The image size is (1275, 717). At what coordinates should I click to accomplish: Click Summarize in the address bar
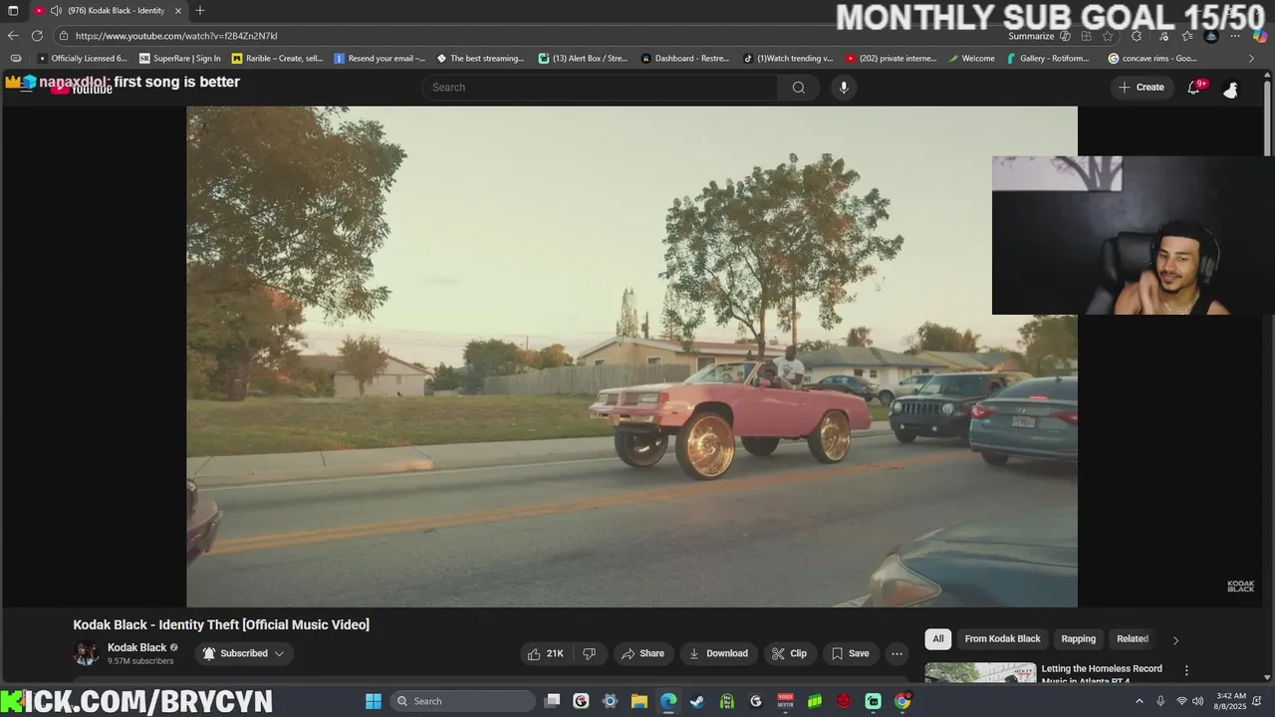click(1031, 36)
